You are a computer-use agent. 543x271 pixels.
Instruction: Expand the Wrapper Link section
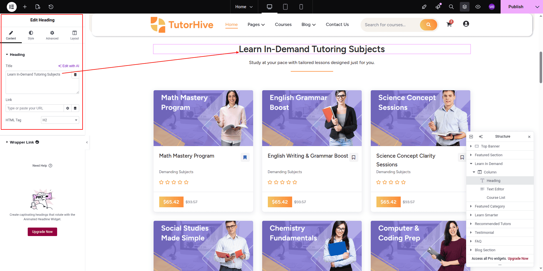22,142
